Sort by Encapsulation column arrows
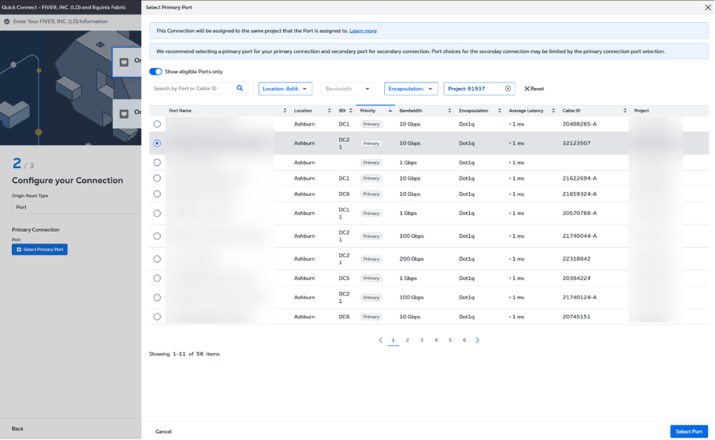This screenshot has width=715, height=440. 499,111
